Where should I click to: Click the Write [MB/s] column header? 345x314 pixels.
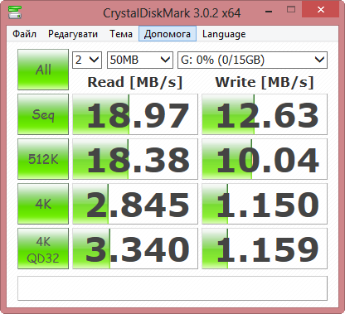click(x=265, y=82)
